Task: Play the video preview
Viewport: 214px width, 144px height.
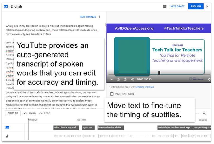Action: point(111,79)
